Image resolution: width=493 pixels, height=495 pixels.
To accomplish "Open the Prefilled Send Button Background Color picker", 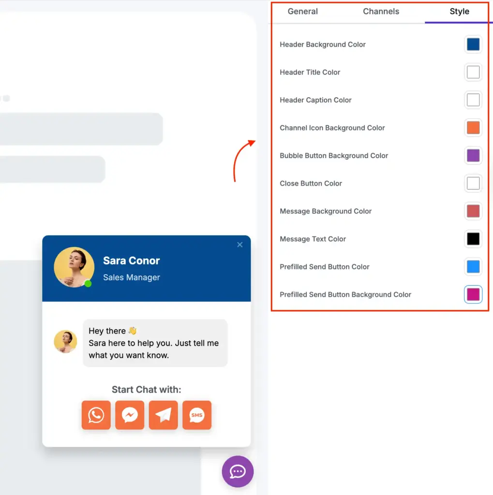I will 473,294.
